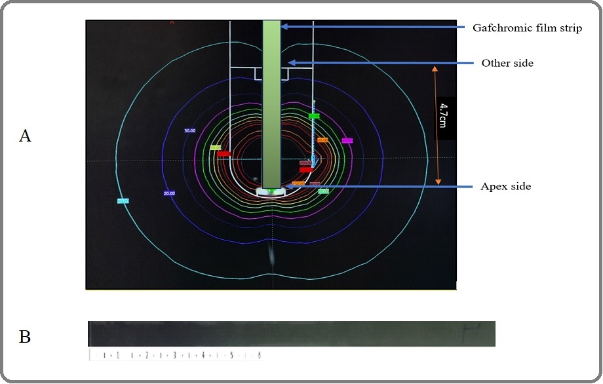Click the panel B label
This screenshot has width=603, height=384.
pyautogui.click(x=25, y=337)
